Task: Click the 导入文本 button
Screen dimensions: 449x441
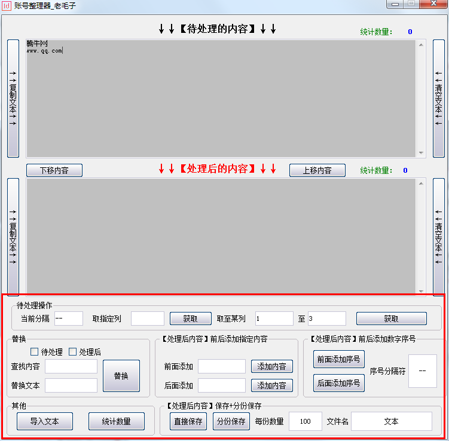Action: [x=45, y=421]
